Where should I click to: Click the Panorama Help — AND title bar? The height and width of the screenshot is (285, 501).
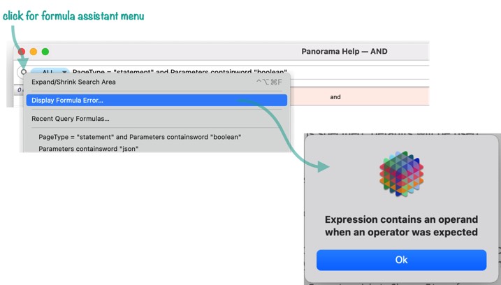point(344,52)
